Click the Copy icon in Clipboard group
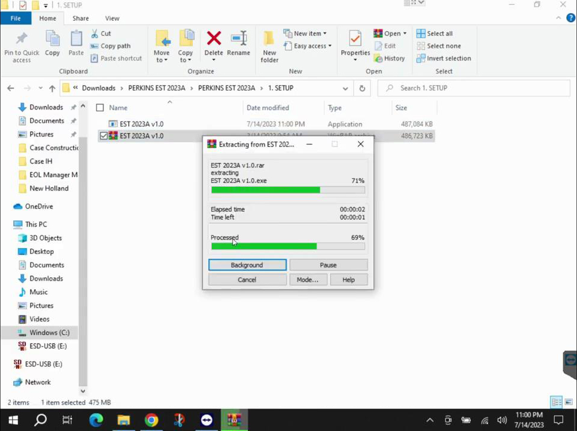Viewport: 577px width, 431px height. coord(52,44)
